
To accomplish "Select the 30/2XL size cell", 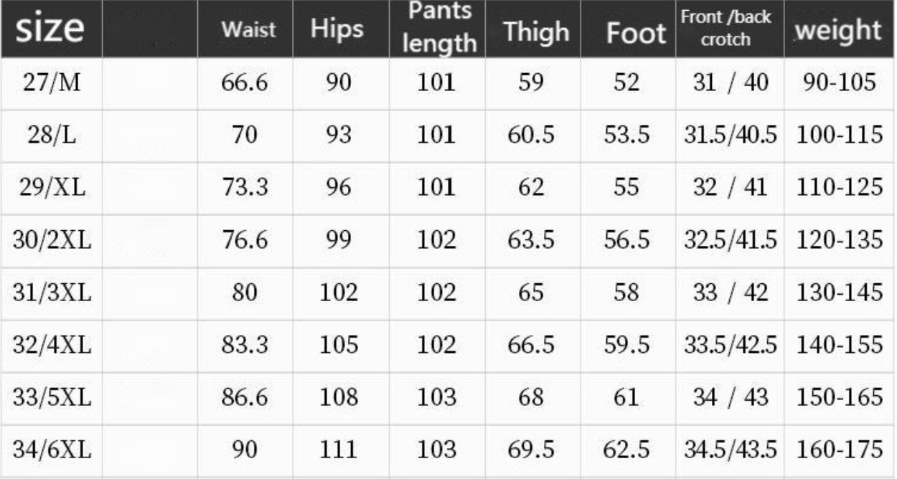I will coord(52,240).
